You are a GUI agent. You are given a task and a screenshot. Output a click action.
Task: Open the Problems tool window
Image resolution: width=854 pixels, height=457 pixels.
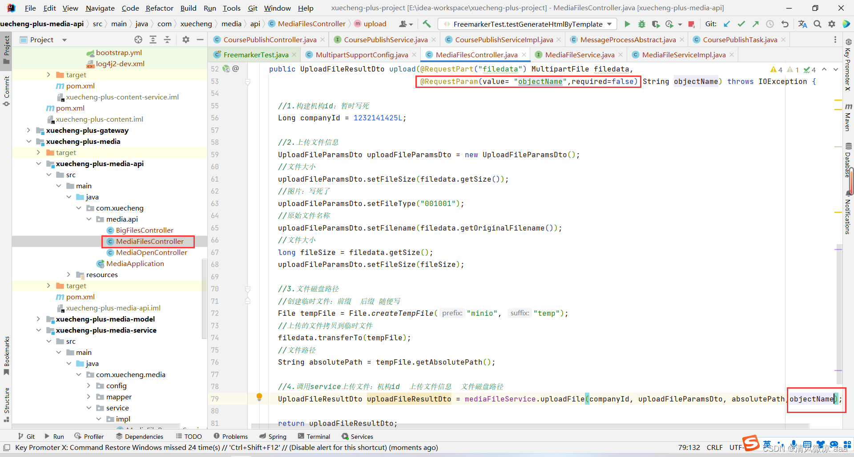230,437
